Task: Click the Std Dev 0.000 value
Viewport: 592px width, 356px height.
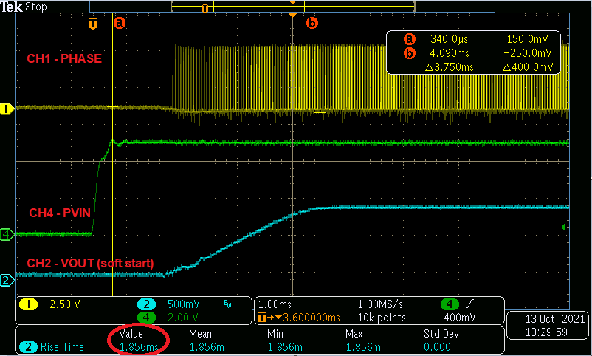Action: point(437,347)
